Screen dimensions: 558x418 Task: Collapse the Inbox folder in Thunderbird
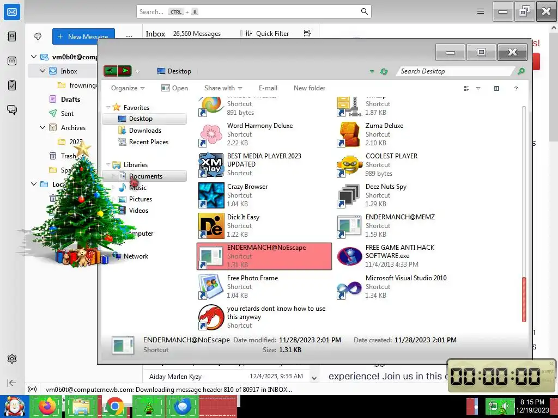pyautogui.click(x=43, y=71)
